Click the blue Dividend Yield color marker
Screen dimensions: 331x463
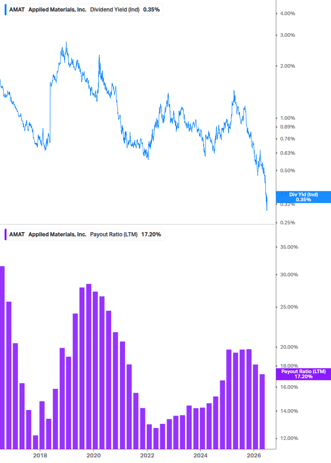pyautogui.click(x=6, y=10)
